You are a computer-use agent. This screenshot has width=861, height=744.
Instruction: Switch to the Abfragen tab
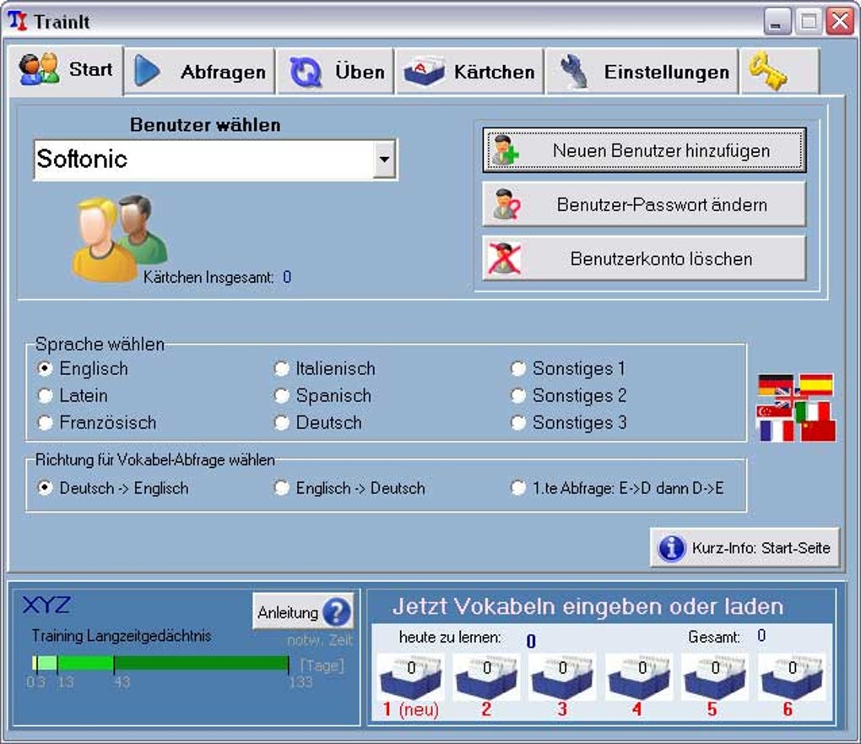click(198, 72)
